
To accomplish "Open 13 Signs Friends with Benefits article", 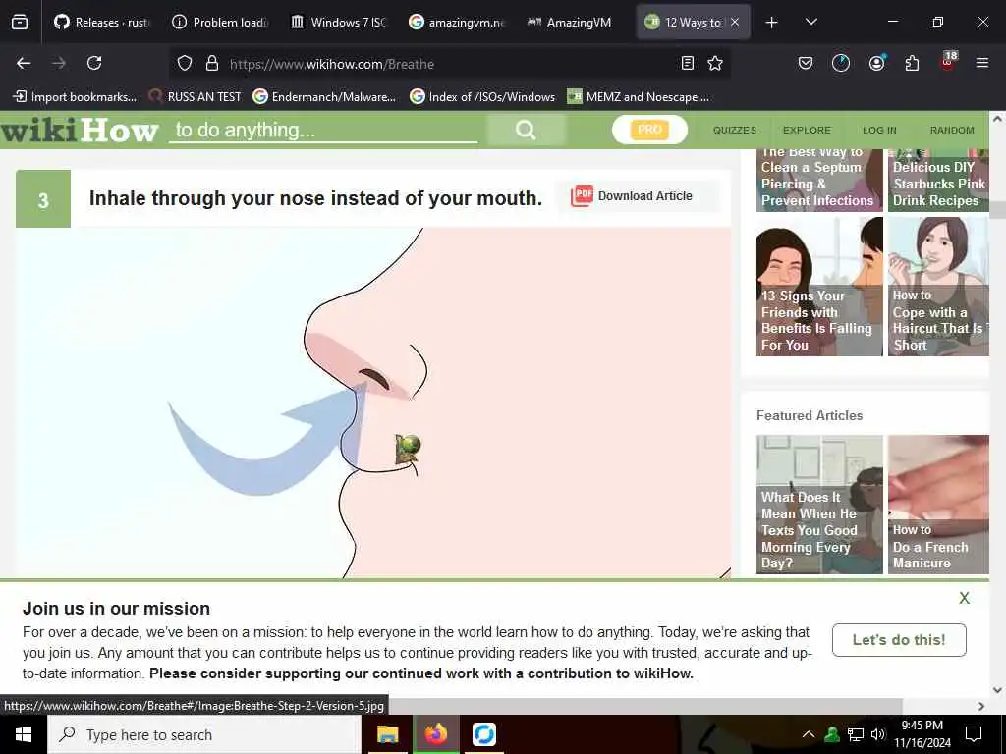I will pyautogui.click(x=819, y=287).
